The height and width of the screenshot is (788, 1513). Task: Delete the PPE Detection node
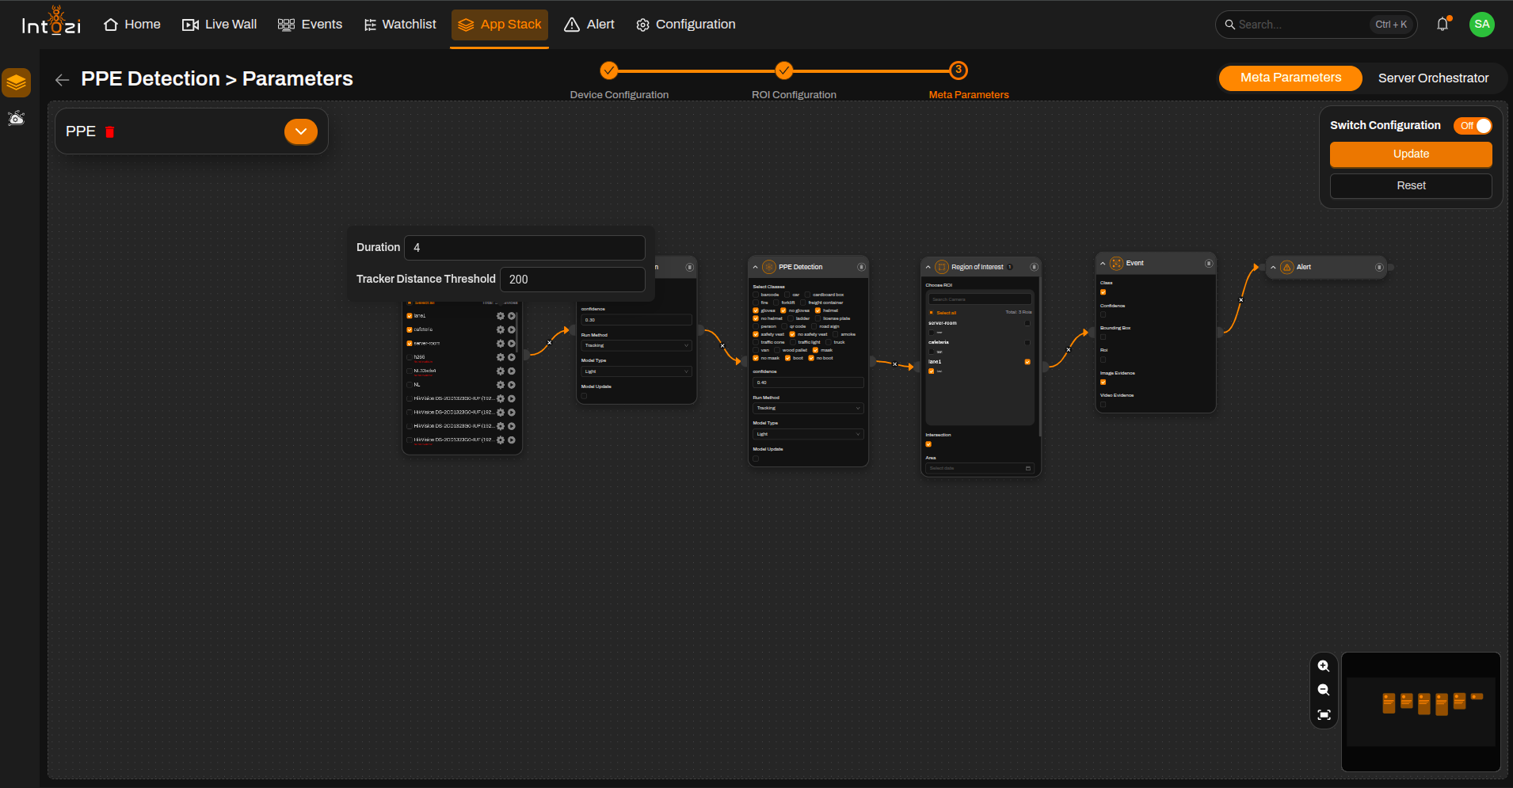(861, 267)
